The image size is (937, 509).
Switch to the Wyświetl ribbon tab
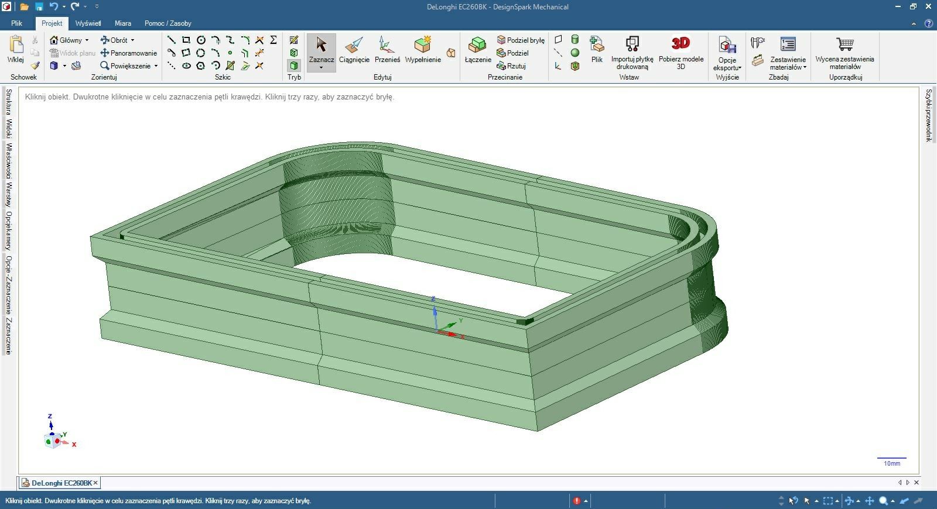[x=88, y=23]
